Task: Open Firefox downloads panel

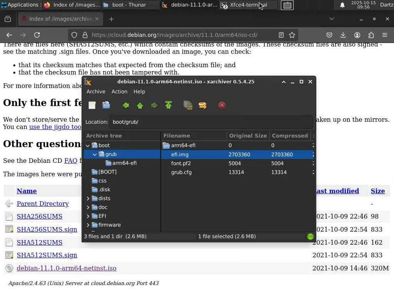Action: pos(343,35)
